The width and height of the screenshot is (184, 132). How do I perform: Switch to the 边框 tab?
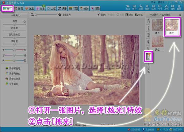point(52,9)
